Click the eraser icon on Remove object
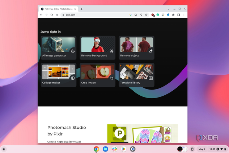229x153 pixels. coord(151,51)
